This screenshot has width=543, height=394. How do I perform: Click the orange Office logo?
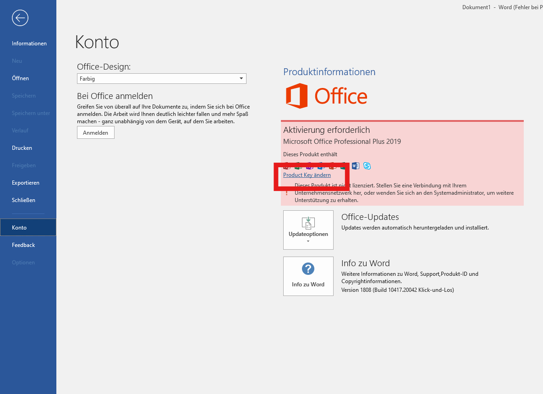click(326, 96)
